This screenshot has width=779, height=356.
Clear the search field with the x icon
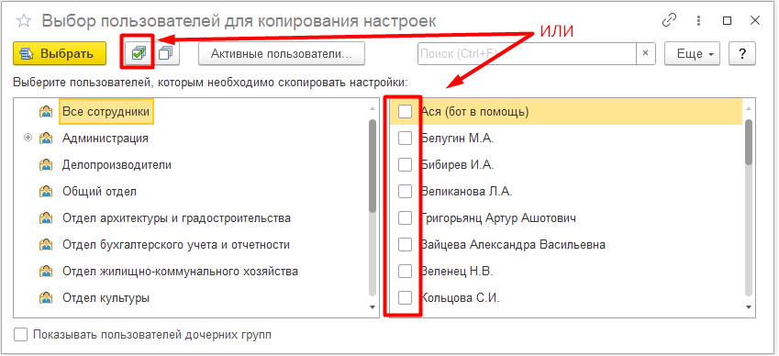(645, 53)
